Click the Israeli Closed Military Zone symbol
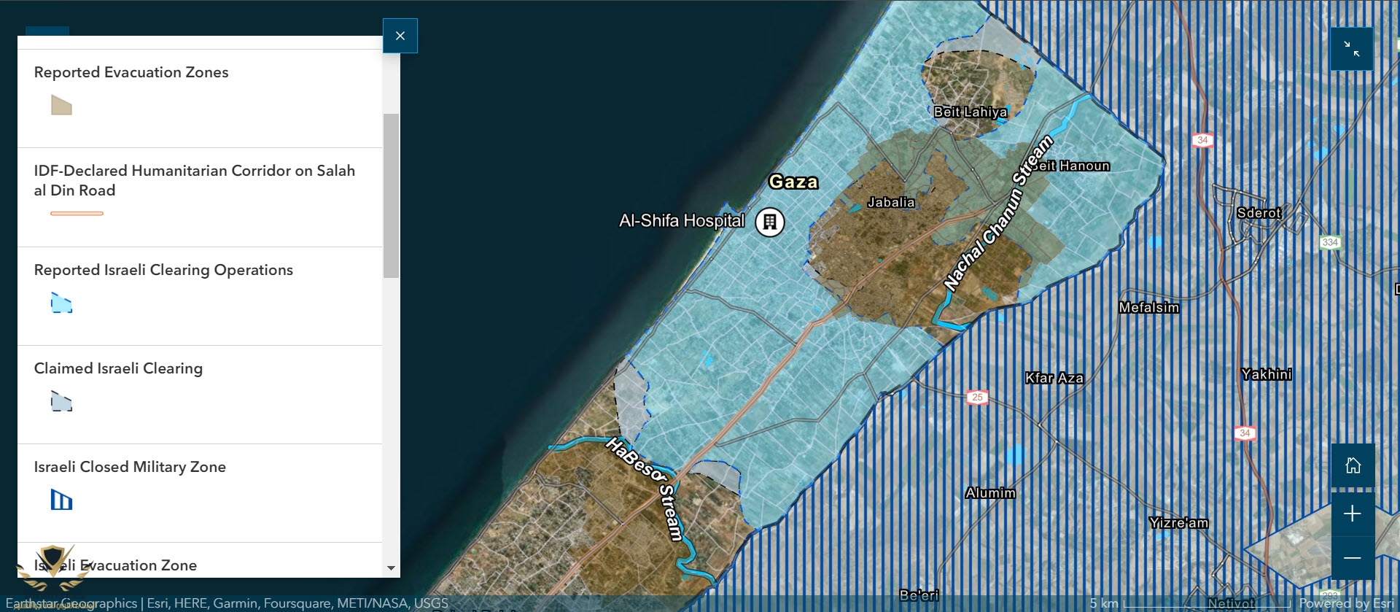Viewport: 1400px width, 612px height. [61, 500]
